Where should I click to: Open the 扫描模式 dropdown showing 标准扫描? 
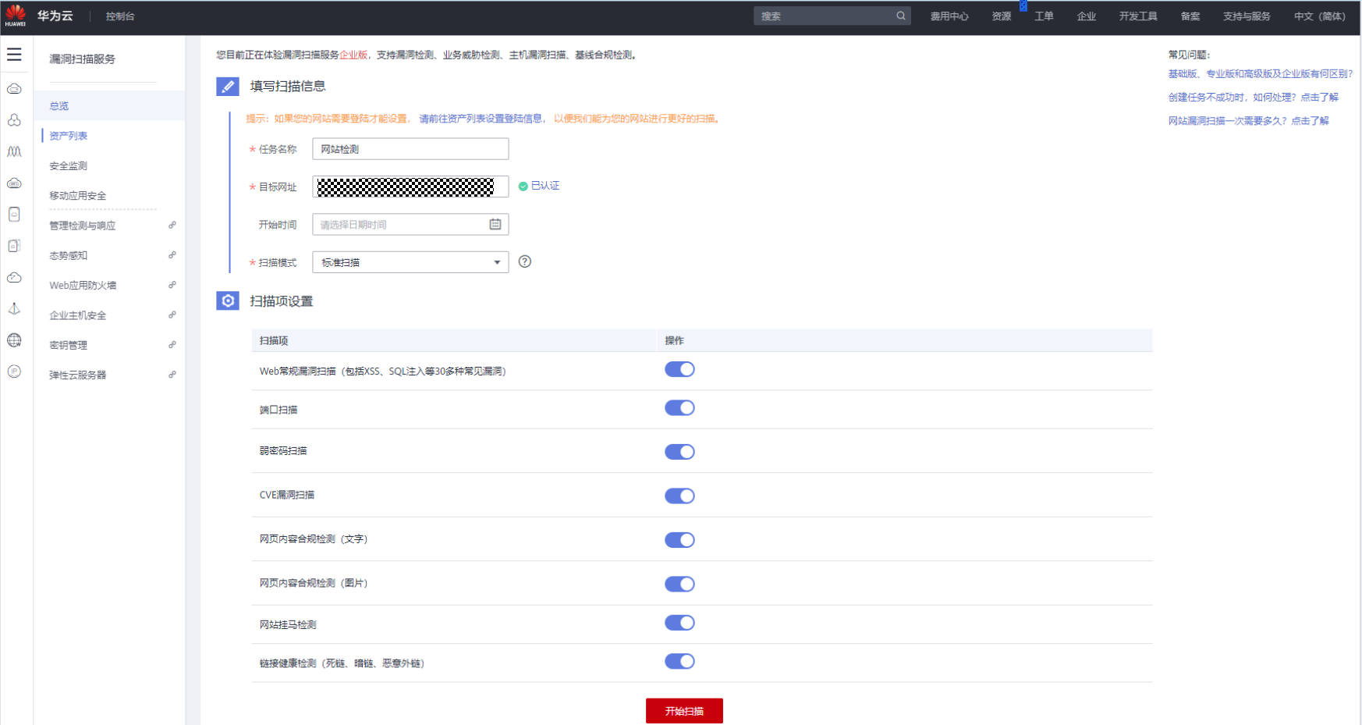coord(410,262)
